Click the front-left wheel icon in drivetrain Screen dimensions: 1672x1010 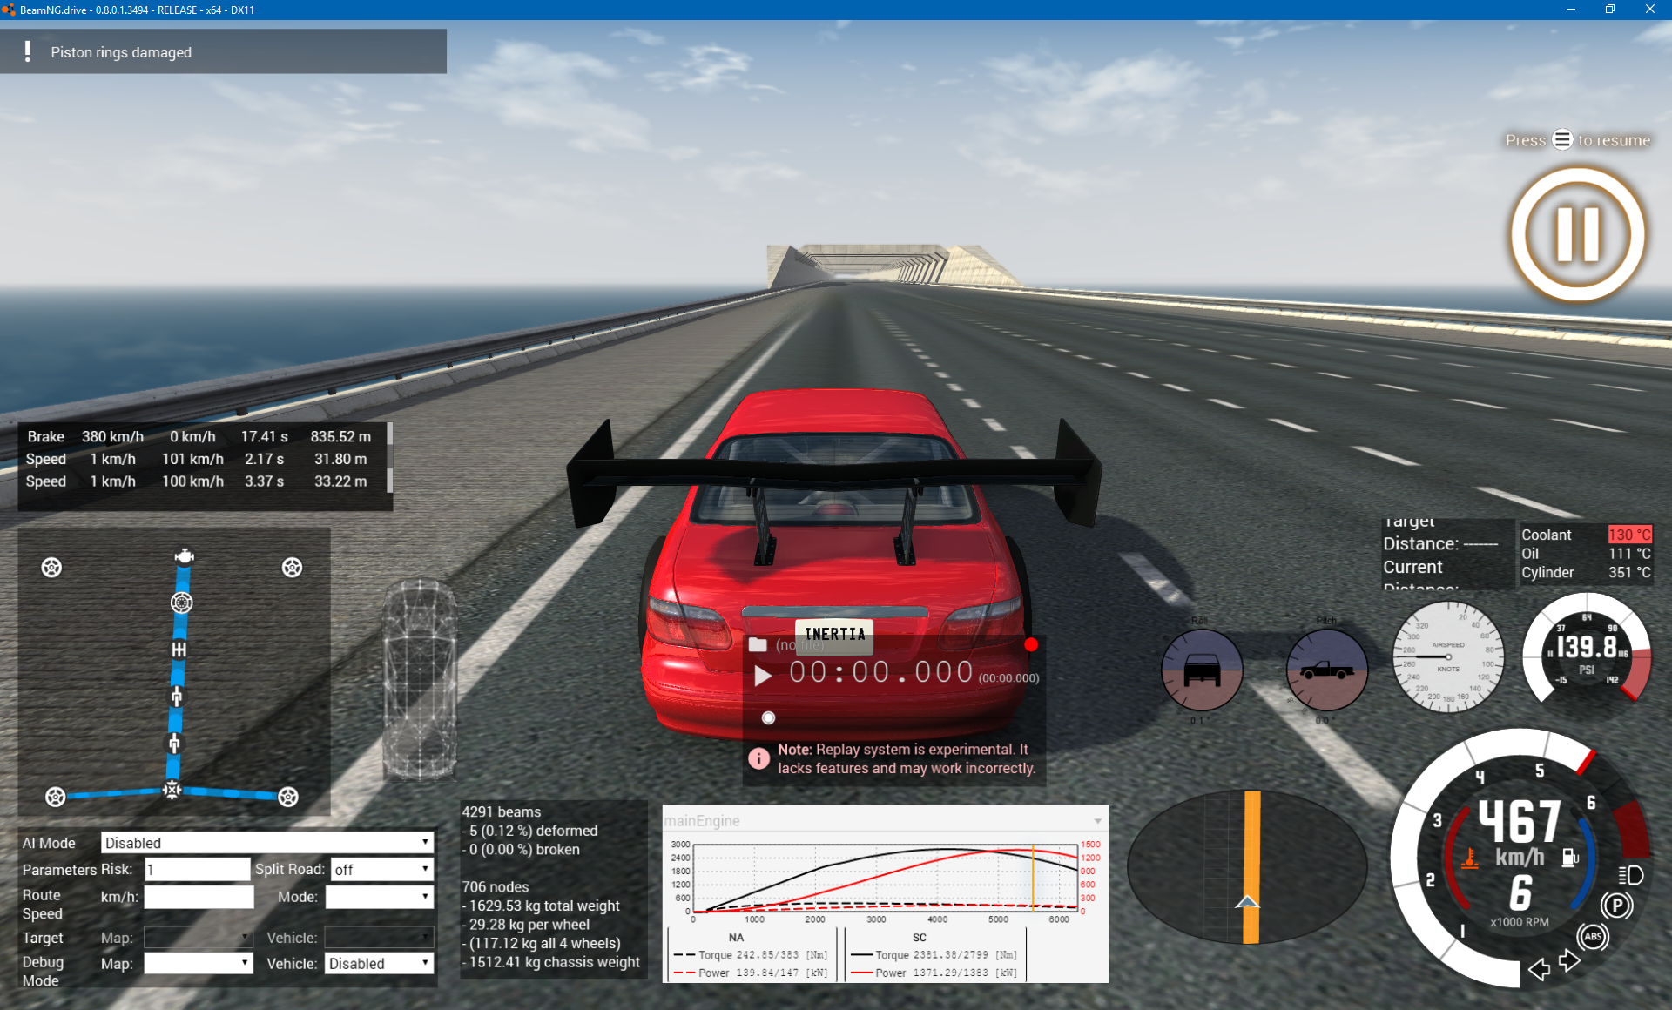[51, 568]
